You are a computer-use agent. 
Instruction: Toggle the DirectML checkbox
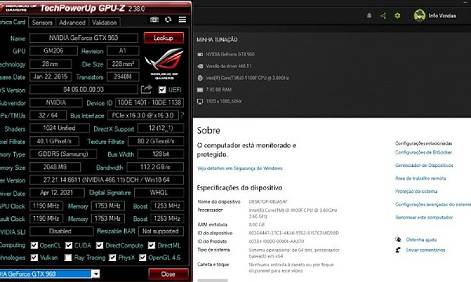coord(152,246)
